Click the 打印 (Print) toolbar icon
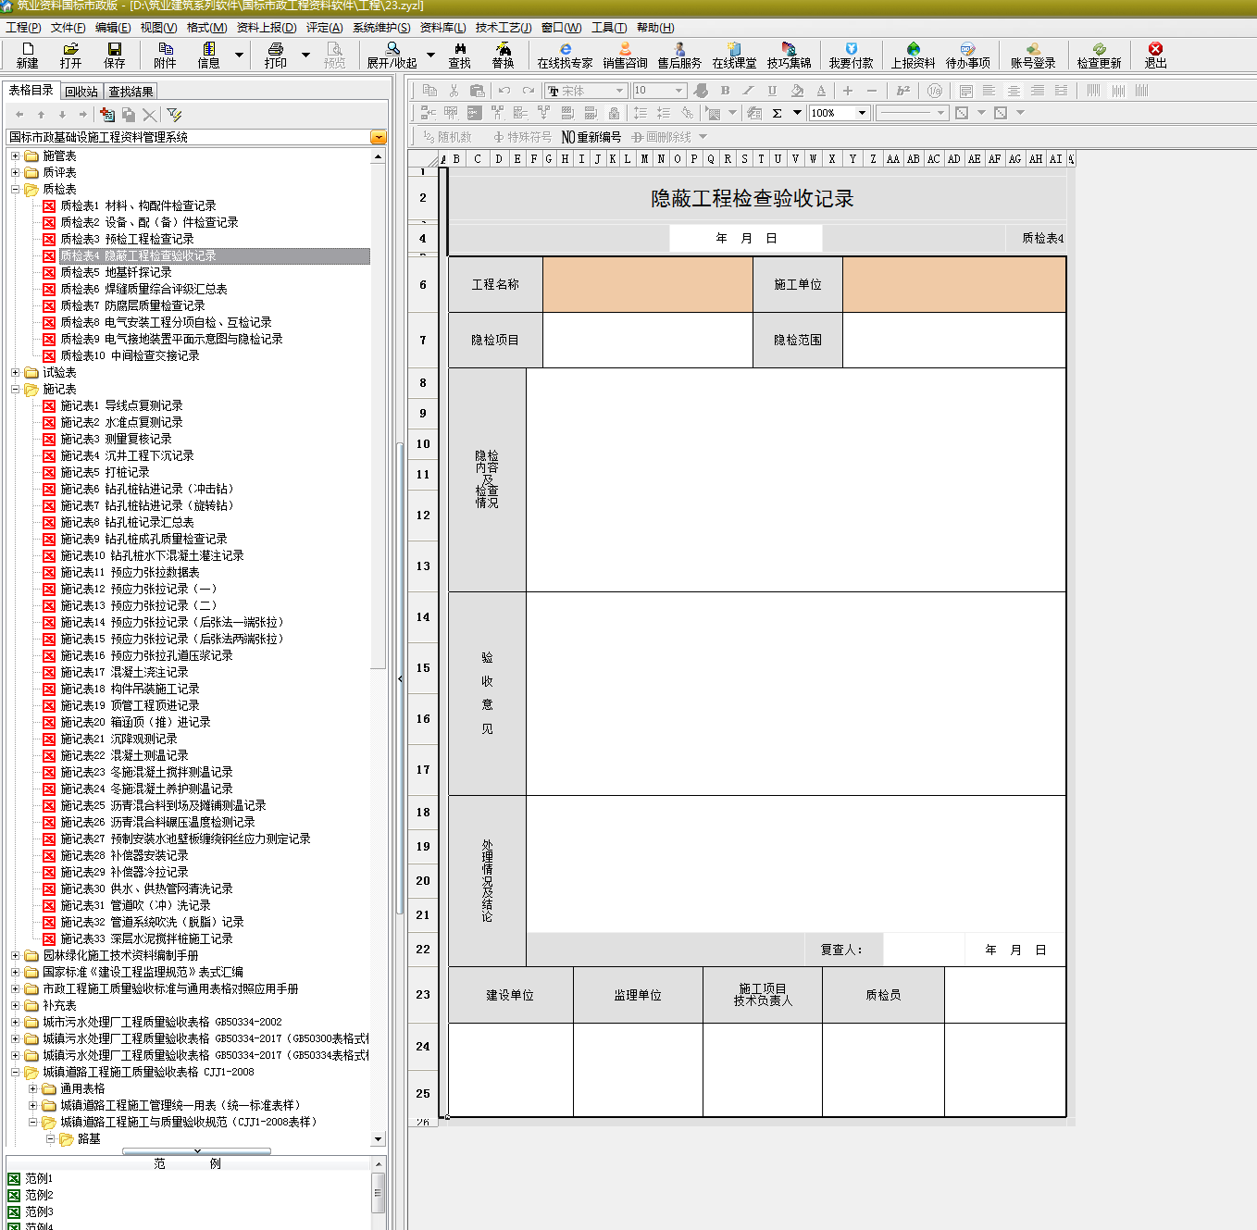This screenshot has width=1257, height=1230. point(276,56)
